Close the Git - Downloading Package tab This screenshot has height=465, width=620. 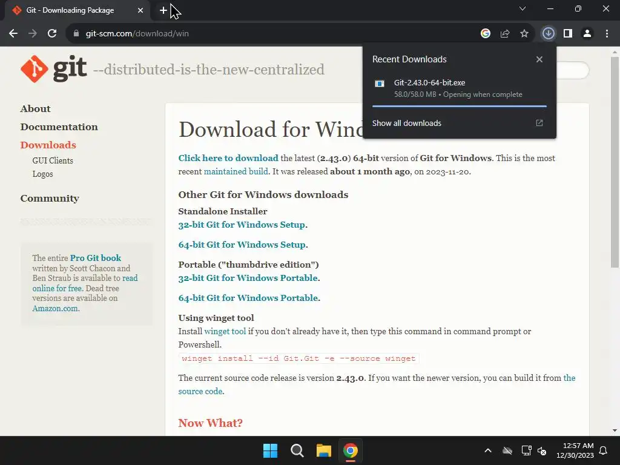tap(140, 10)
